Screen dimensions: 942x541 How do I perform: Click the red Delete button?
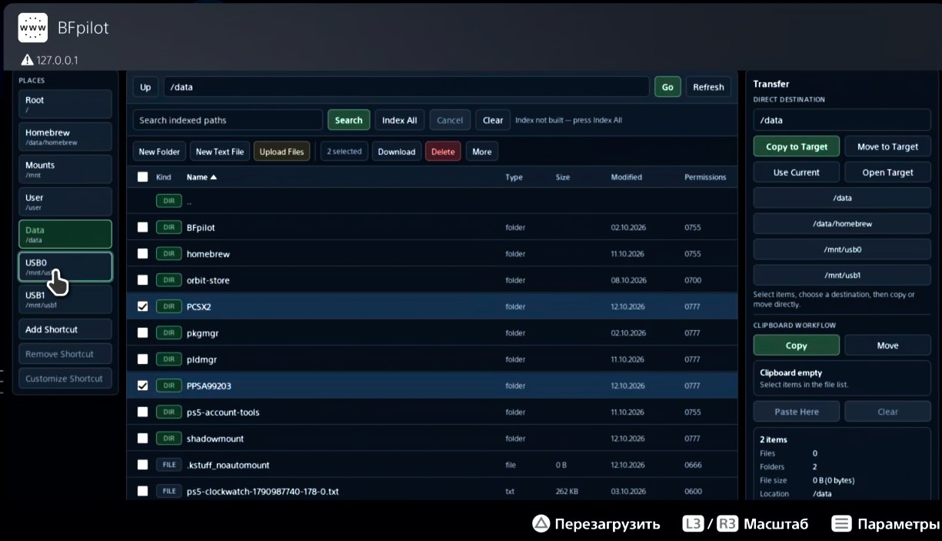[443, 152]
